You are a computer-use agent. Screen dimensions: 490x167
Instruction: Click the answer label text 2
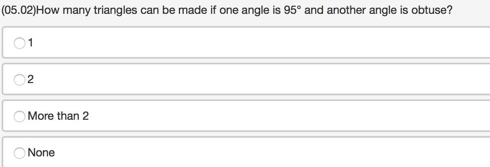tap(31, 80)
